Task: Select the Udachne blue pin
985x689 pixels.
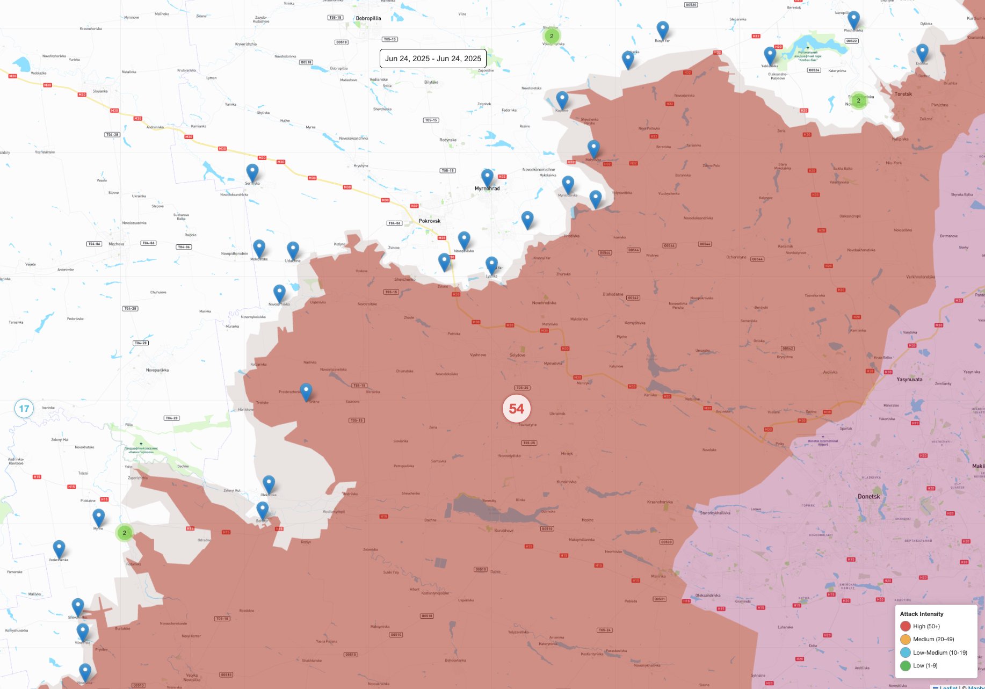Action: pos(293,251)
